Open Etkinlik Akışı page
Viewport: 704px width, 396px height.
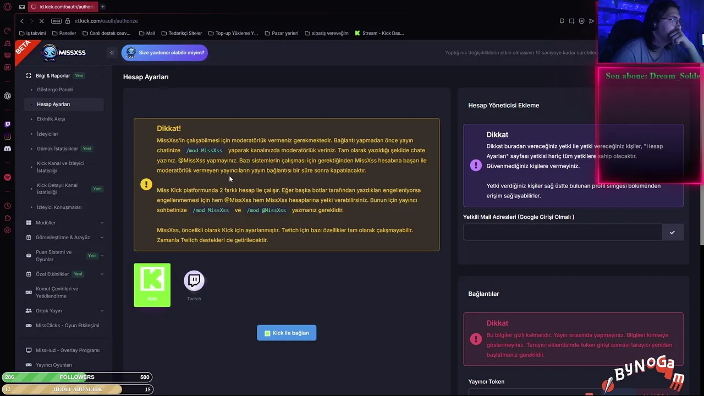[x=51, y=119]
